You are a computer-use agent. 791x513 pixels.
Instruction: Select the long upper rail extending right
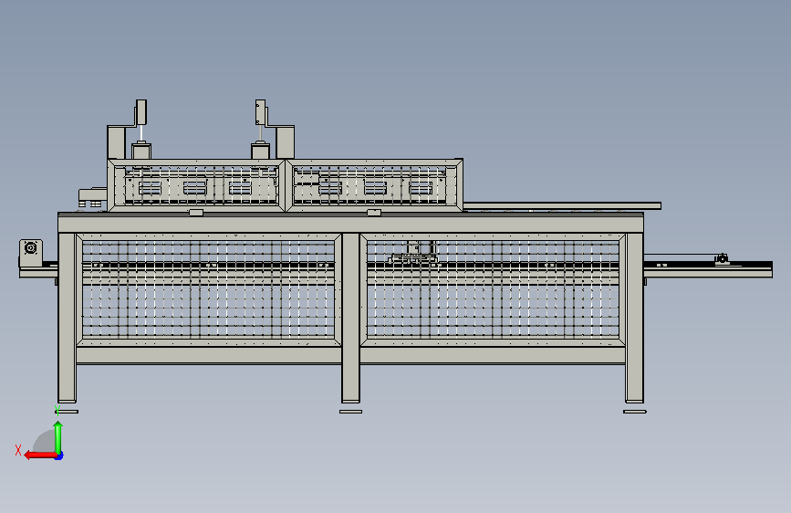click(562, 205)
